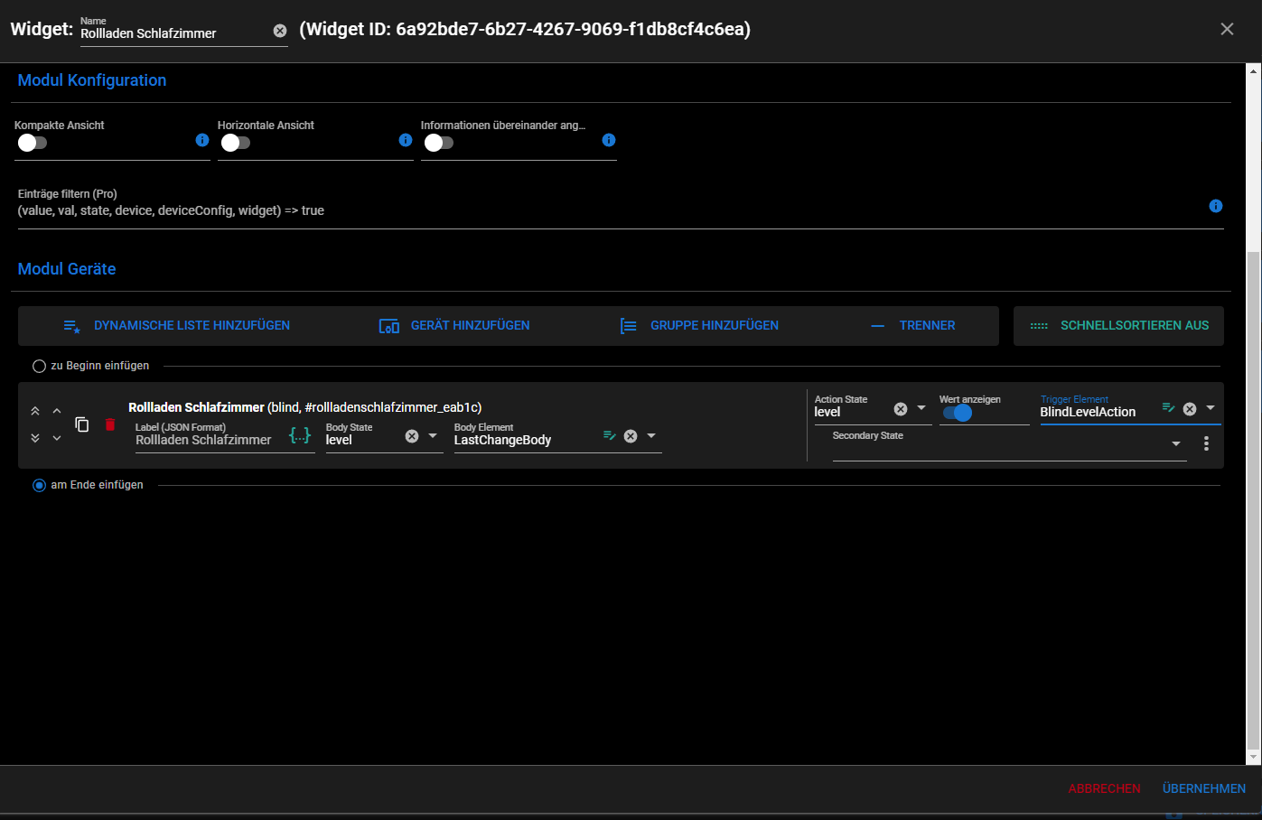Toggle Kompakte Ansicht switch

point(32,143)
